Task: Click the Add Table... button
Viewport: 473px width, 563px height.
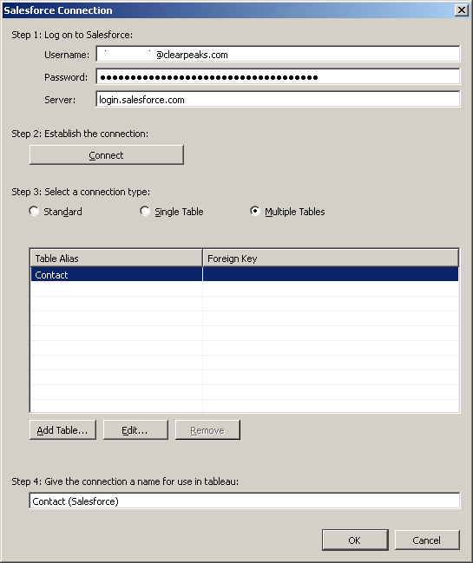Action: click(x=62, y=429)
